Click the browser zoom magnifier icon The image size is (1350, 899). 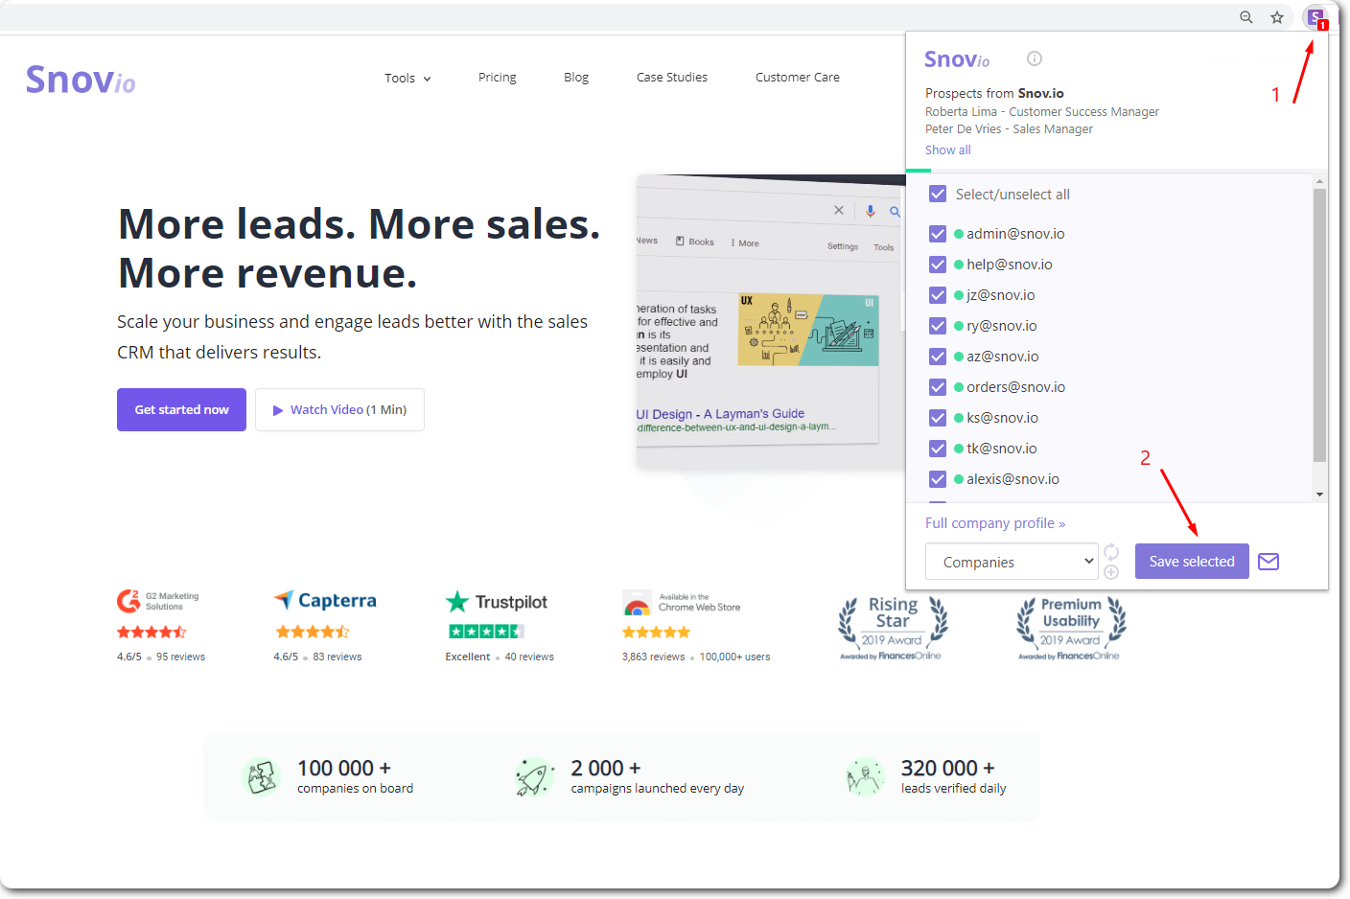(x=1246, y=17)
